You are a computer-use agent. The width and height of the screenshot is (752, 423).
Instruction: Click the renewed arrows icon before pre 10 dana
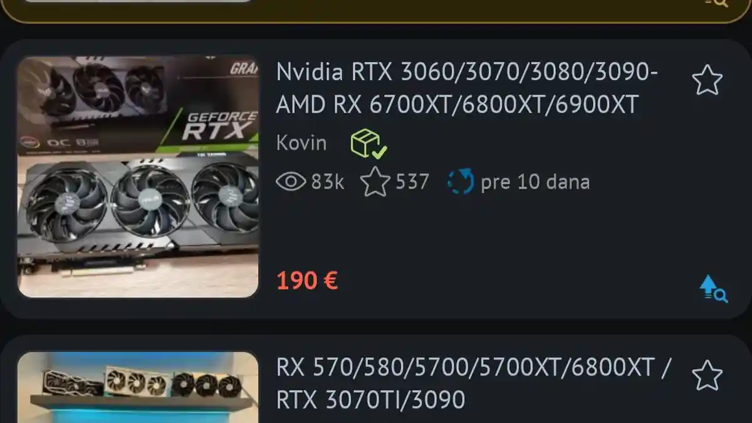click(461, 182)
